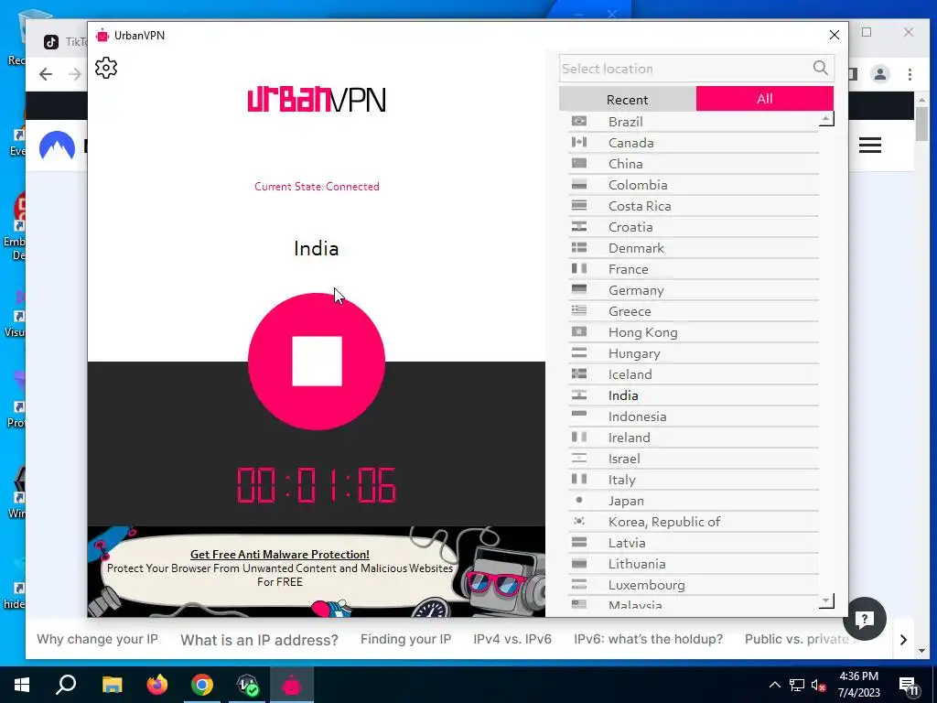Open Windows Start menu
937x703 pixels.
22,685
